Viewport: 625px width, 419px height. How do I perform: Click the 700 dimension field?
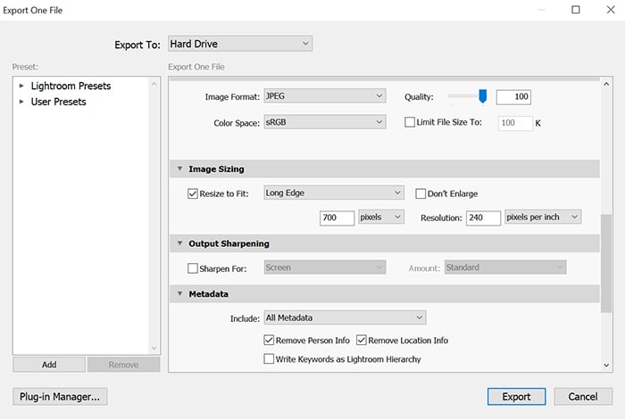click(x=337, y=218)
